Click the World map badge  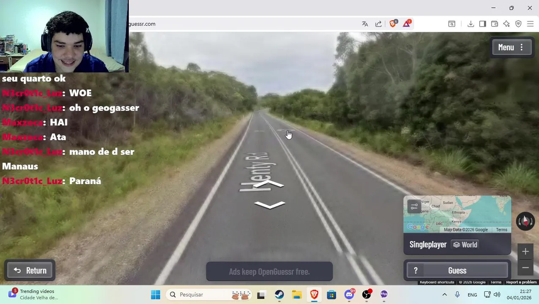(x=465, y=244)
